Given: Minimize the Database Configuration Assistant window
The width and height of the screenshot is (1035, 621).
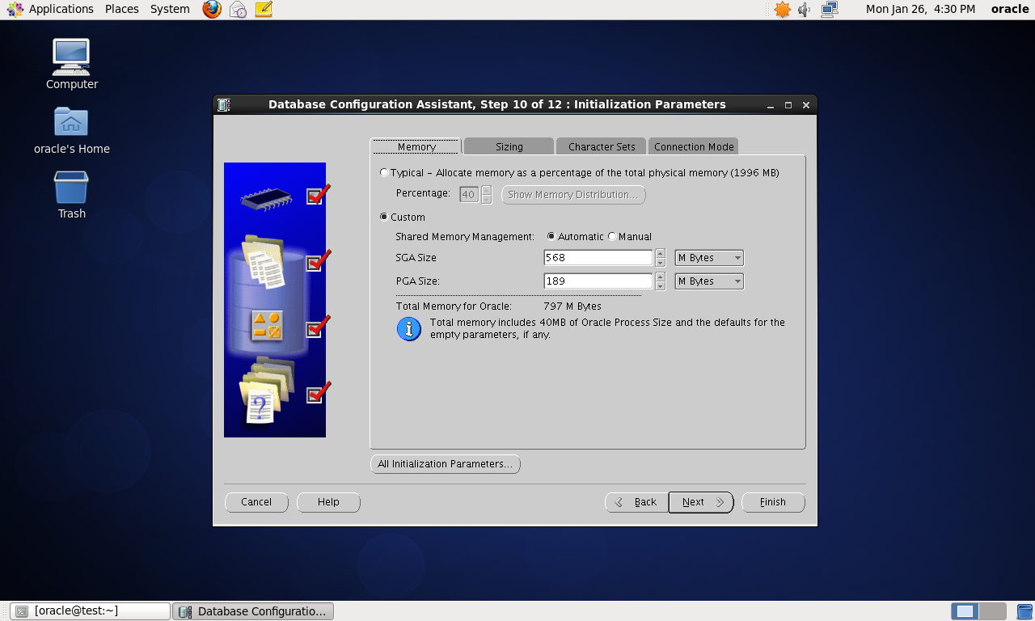Looking at the screenshot, I should pos(770,105).
